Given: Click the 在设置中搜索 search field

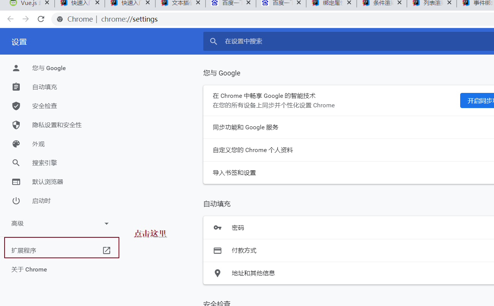Looking at the screenshot, I should click(342, 41).
